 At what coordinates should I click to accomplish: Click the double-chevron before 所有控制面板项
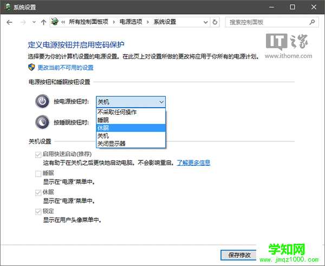coord(63,22)
